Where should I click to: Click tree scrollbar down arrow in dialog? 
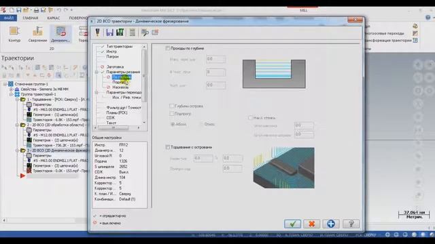point(144,122)
